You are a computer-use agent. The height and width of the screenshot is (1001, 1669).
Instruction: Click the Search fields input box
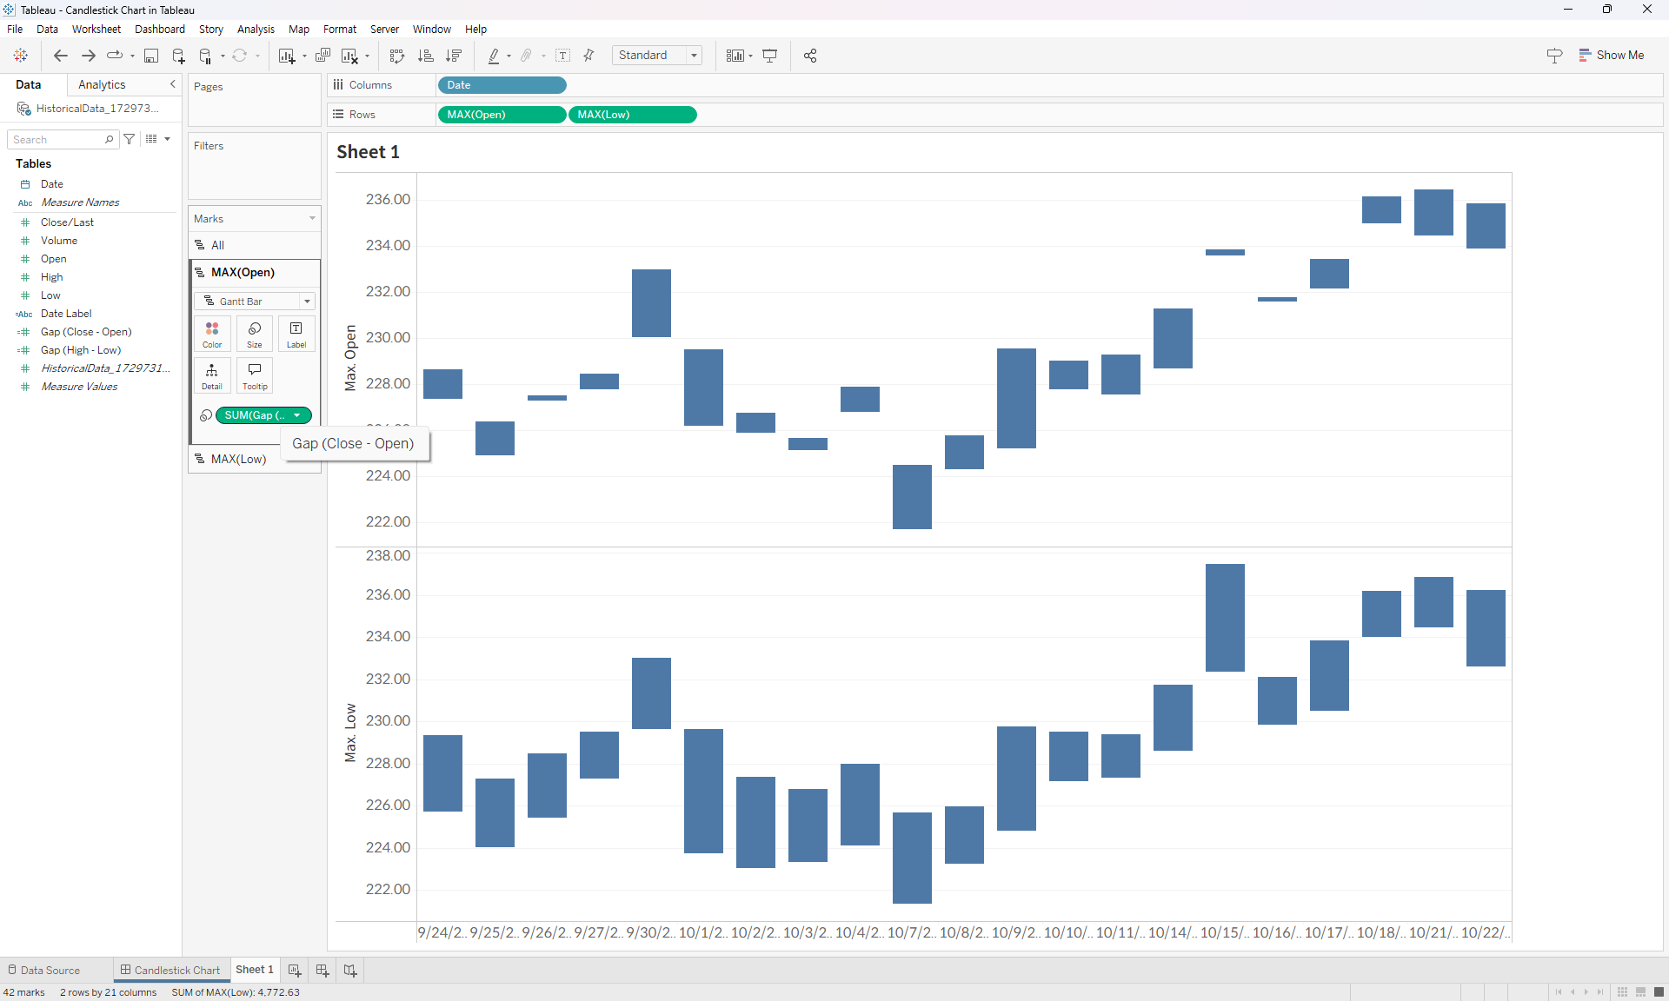57,140
